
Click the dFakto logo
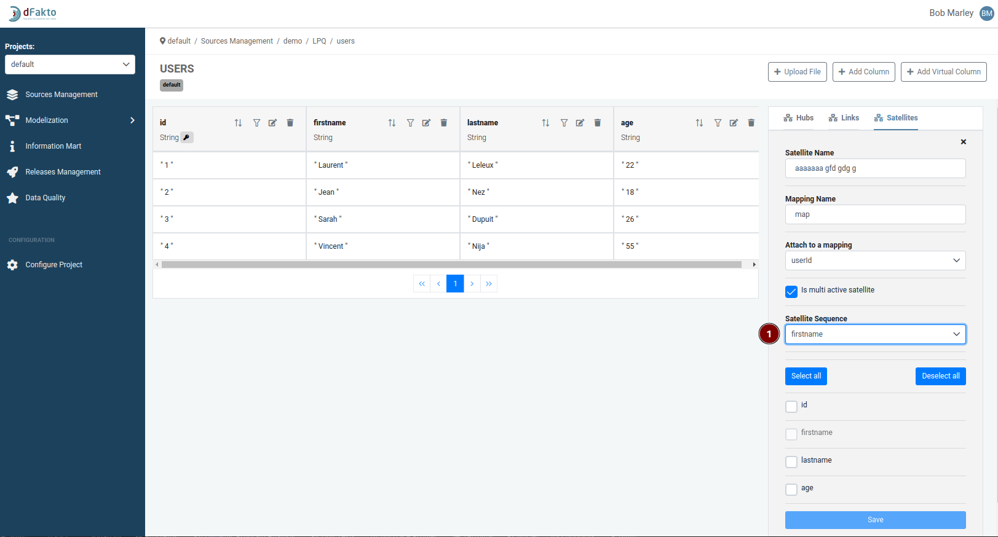point(33,14)
